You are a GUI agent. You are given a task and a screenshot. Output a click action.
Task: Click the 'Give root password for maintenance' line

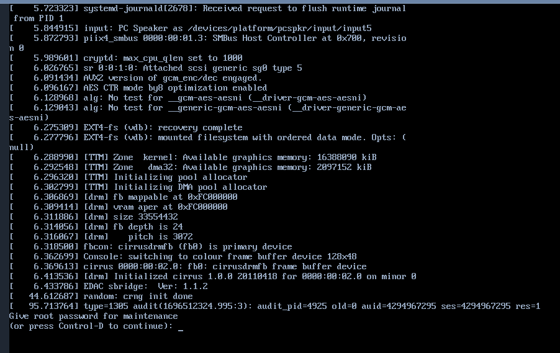click(94, 316)
